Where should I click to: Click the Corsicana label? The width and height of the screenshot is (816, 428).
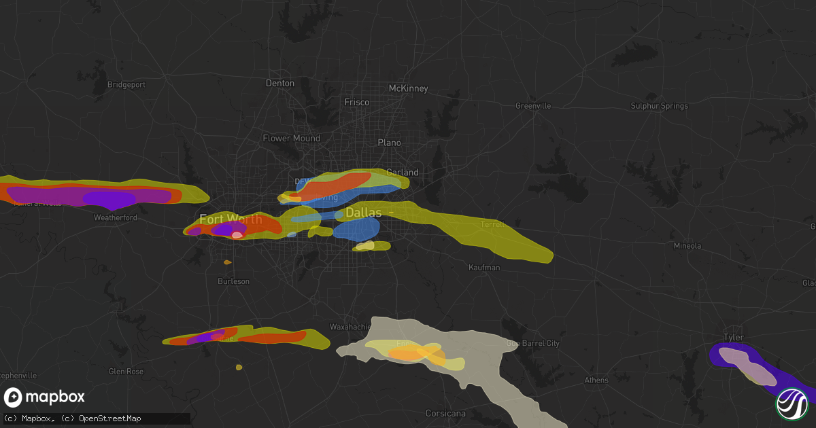[445, 413]
